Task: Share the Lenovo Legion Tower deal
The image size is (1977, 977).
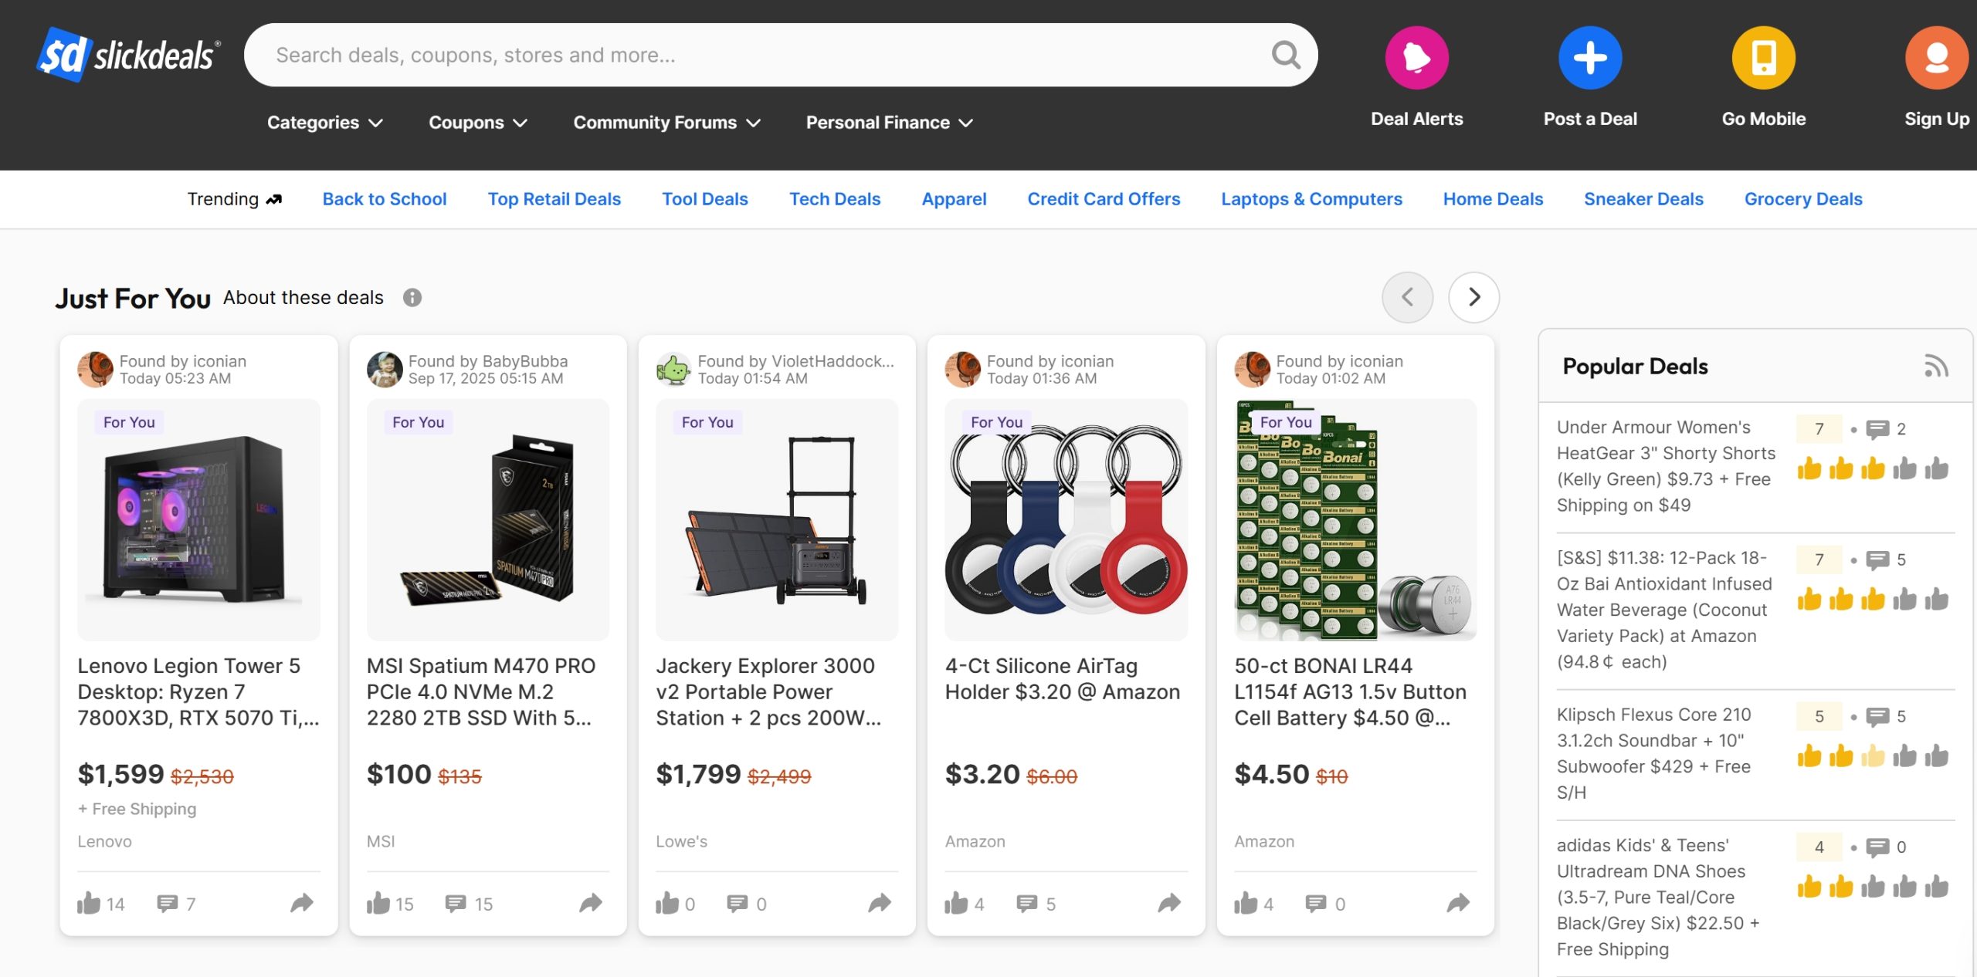Action: pos(302,903)
